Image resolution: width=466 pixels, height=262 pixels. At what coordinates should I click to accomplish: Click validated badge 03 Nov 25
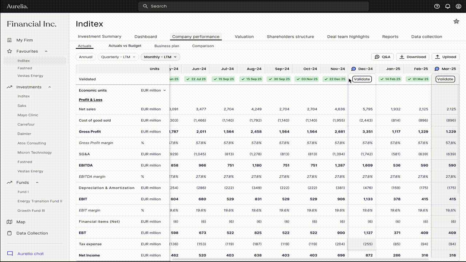click(307, 79)
